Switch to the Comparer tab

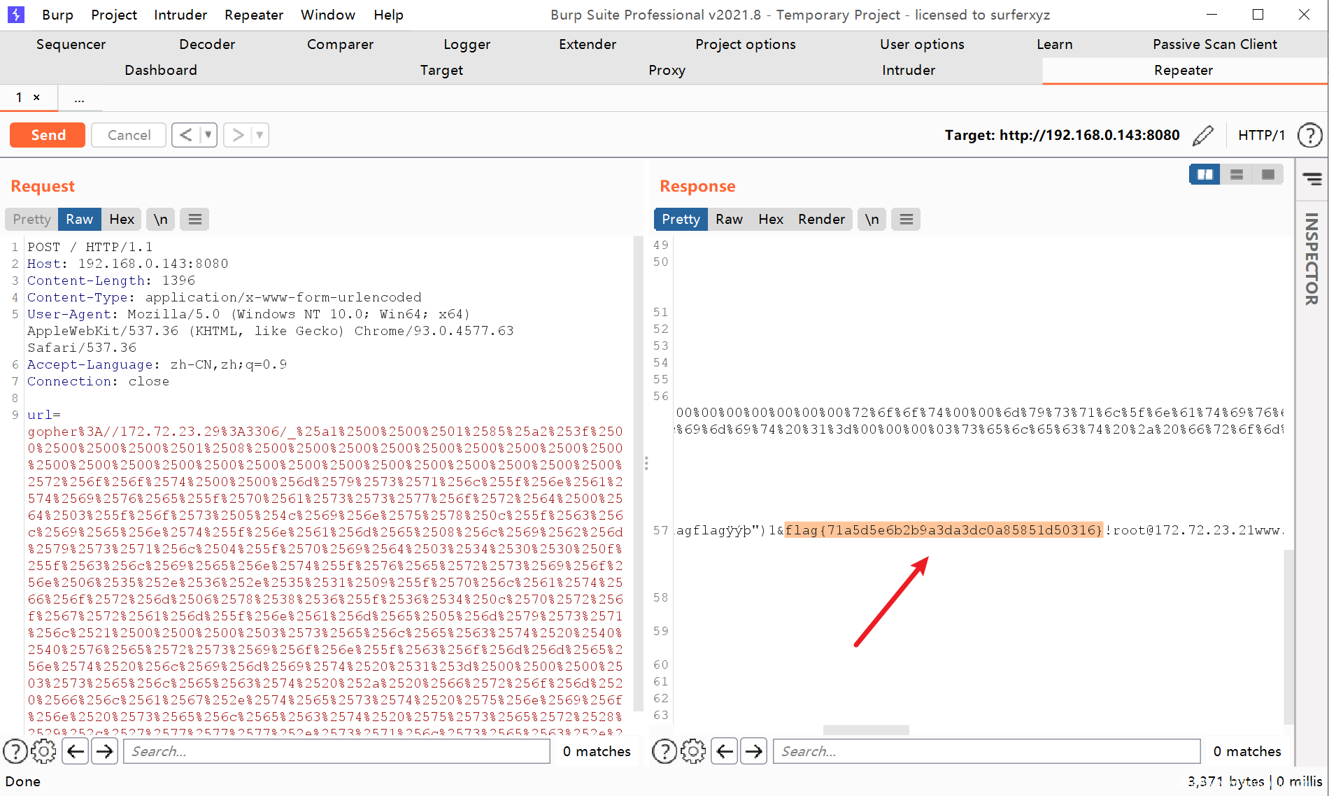(340, 44)
